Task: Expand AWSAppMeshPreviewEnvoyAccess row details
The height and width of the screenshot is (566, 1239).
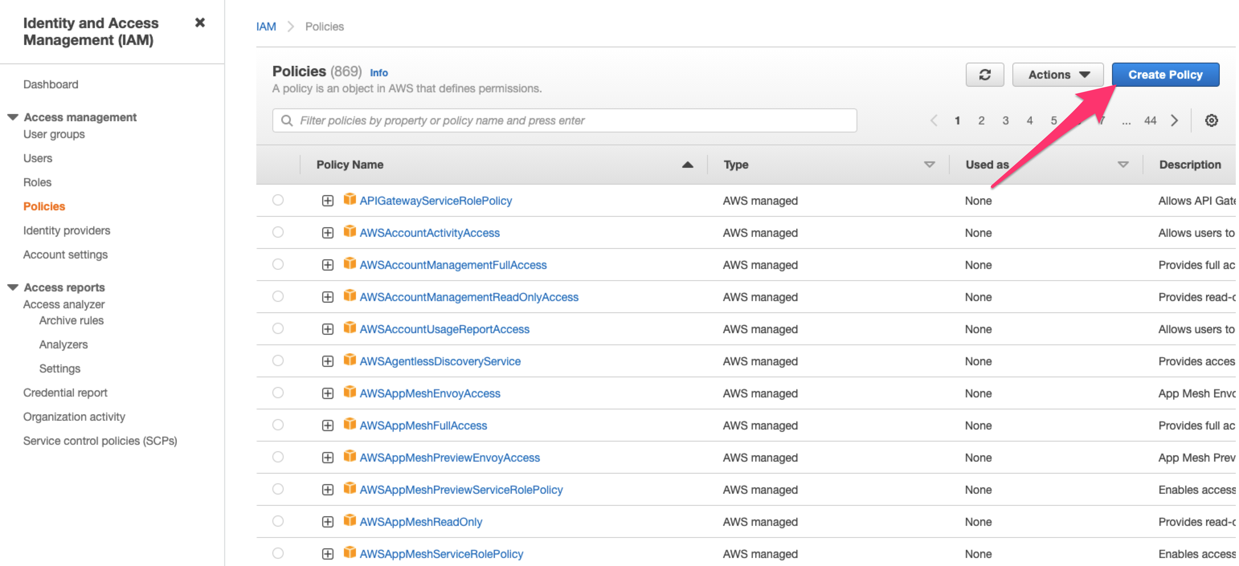Action: (x=327, y=458)
